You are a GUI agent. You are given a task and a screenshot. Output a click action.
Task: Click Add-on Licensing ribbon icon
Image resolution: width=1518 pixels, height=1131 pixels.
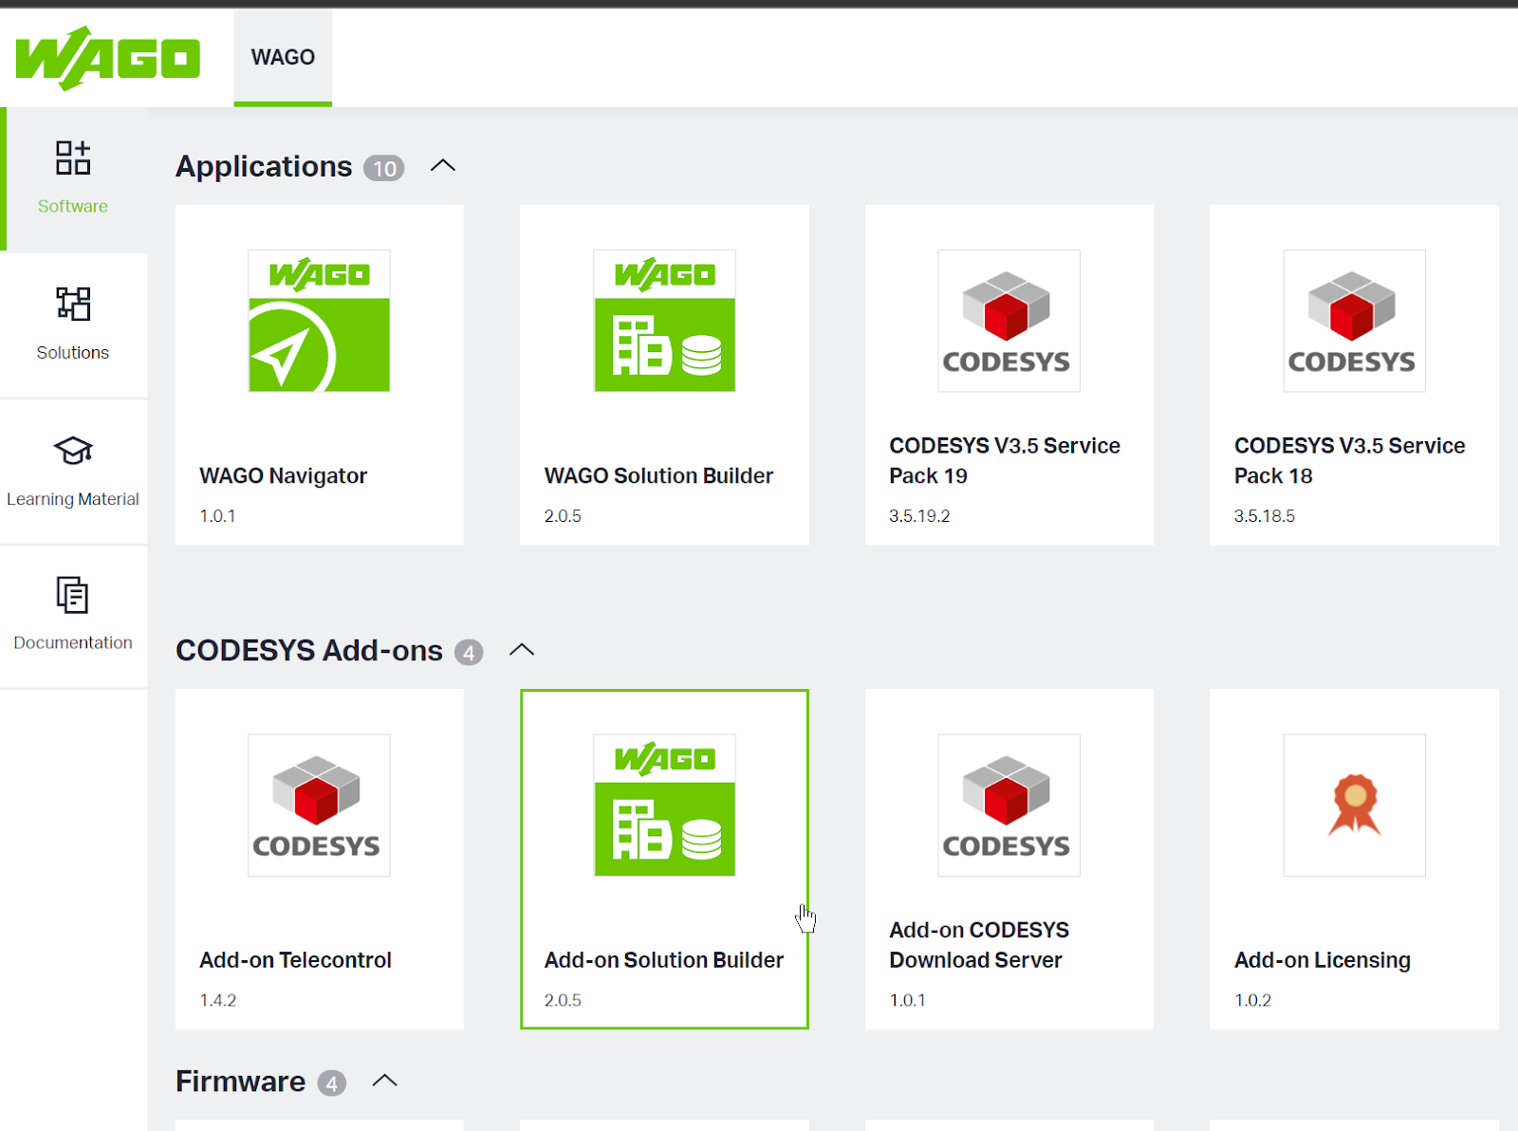click(1354, 805)
